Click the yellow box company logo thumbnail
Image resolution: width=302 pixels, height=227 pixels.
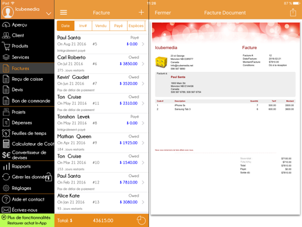tap(161, 62)
